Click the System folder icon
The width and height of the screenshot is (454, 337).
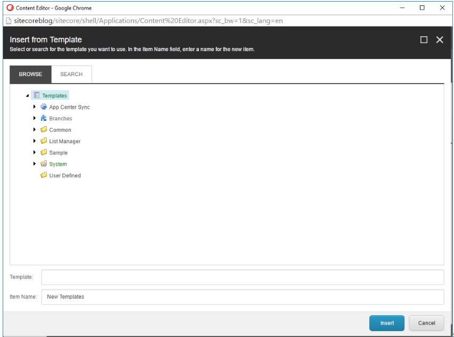[x=44, y=164]
